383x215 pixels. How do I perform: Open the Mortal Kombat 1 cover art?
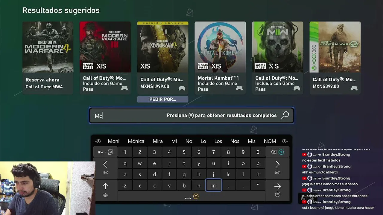point(220,47)
